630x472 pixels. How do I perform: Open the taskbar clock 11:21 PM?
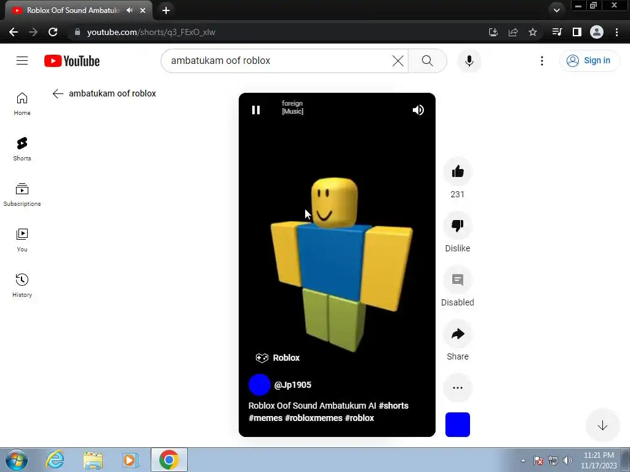[599, 460]
